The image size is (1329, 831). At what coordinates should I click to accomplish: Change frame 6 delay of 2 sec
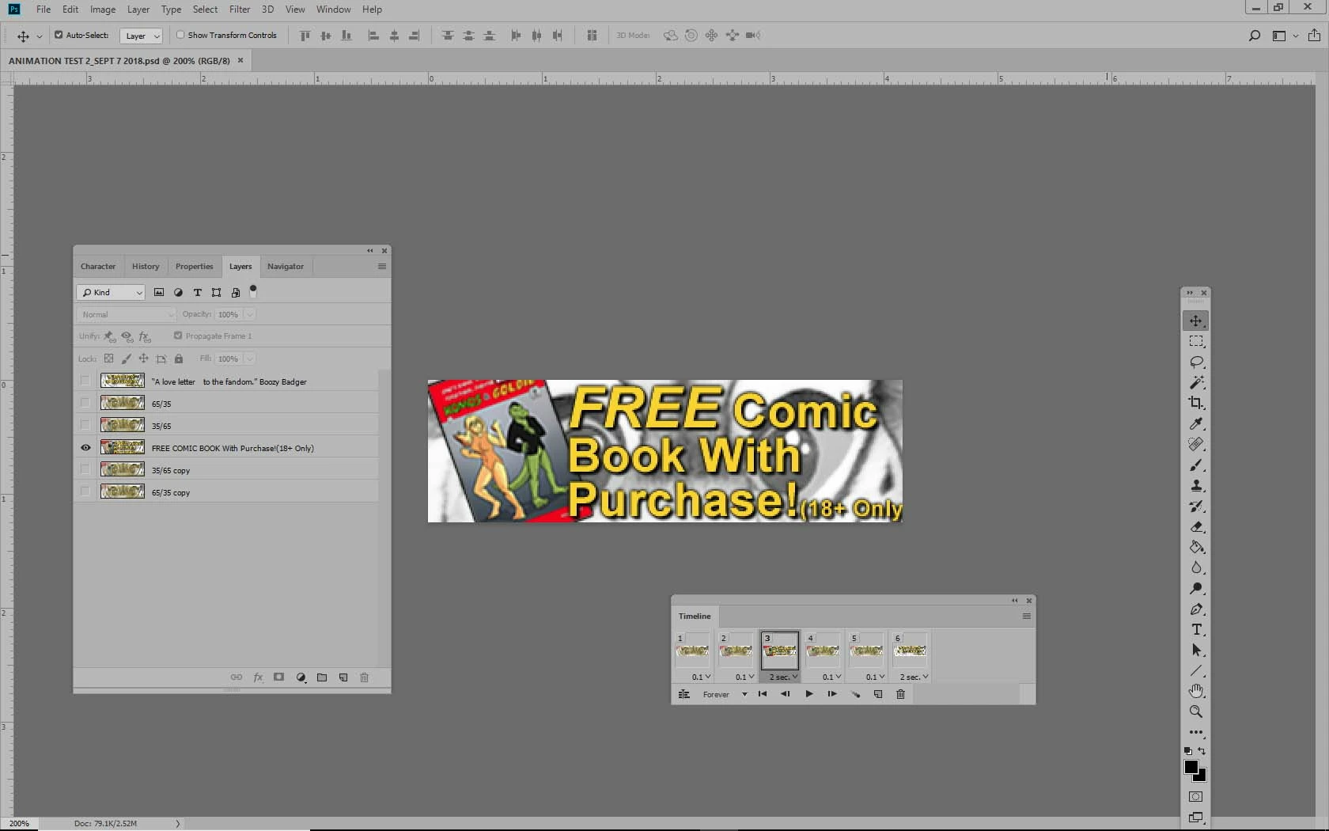(x=913, y=677)
